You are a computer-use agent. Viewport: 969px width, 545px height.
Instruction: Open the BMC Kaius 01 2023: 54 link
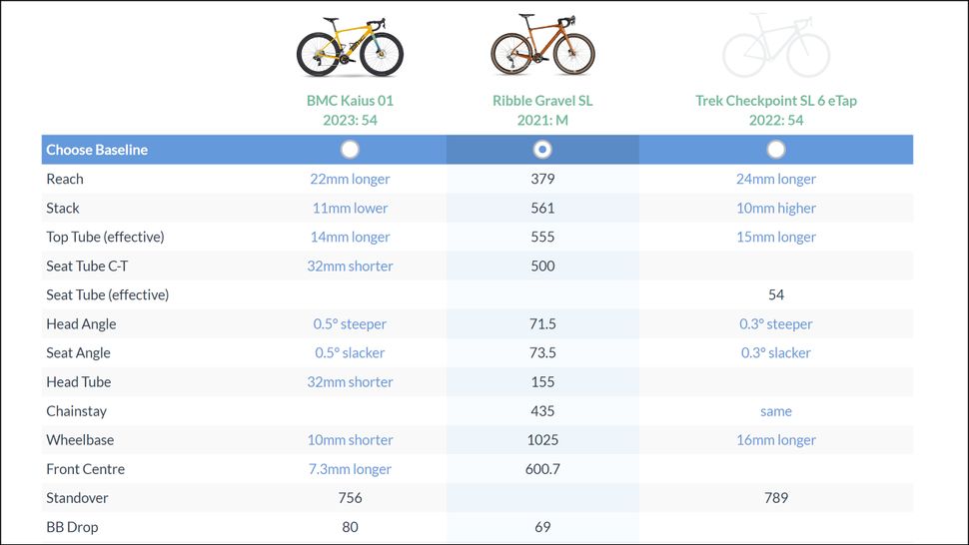coord(350,110)
